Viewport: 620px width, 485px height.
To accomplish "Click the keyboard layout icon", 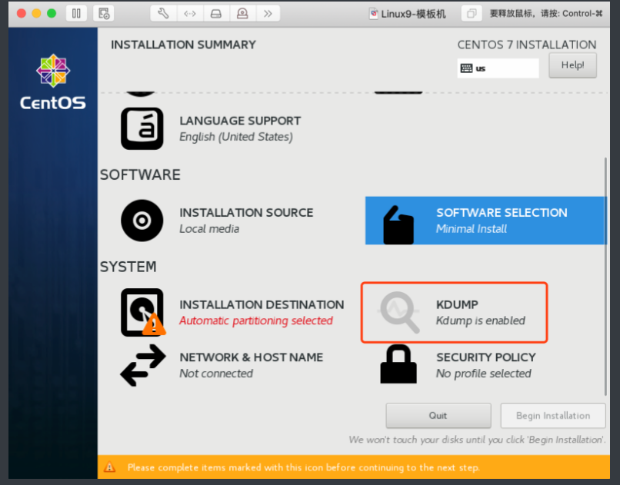I will click(x=467, y=68).
